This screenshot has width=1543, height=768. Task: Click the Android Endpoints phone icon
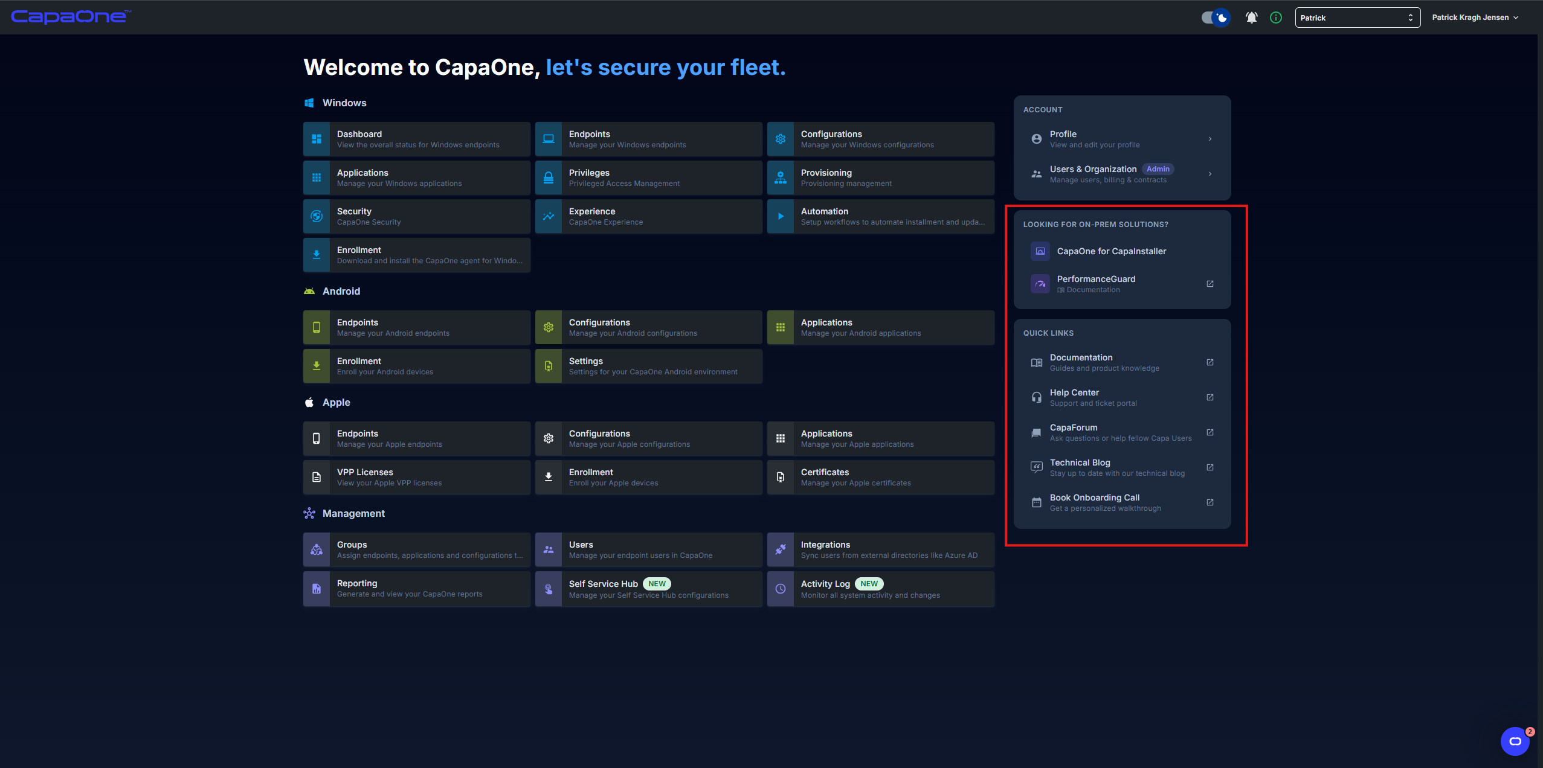317,327
